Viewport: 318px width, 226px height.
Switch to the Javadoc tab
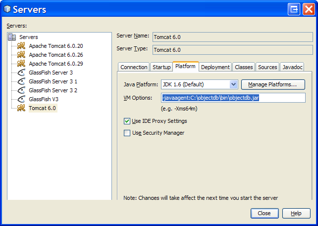click(x=292, y=67)
